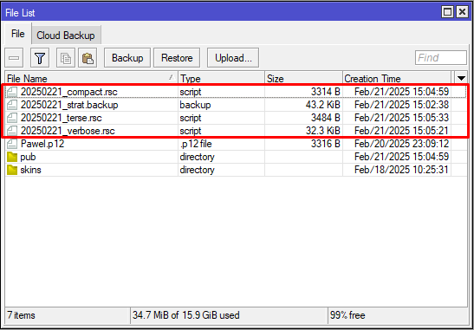474x330 pixels.
Task: Click file icon beside Pawel.p12
Action: (12, 144)
